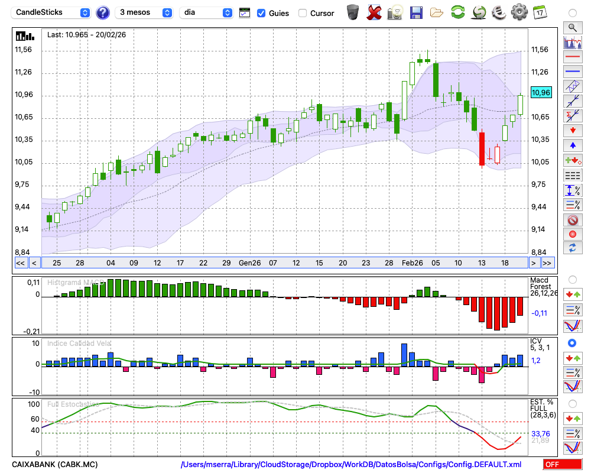The height and width of the screenshot is (473, 591).
Task: Click ICV panel lines percent button
Action: (x=573, y=372)
